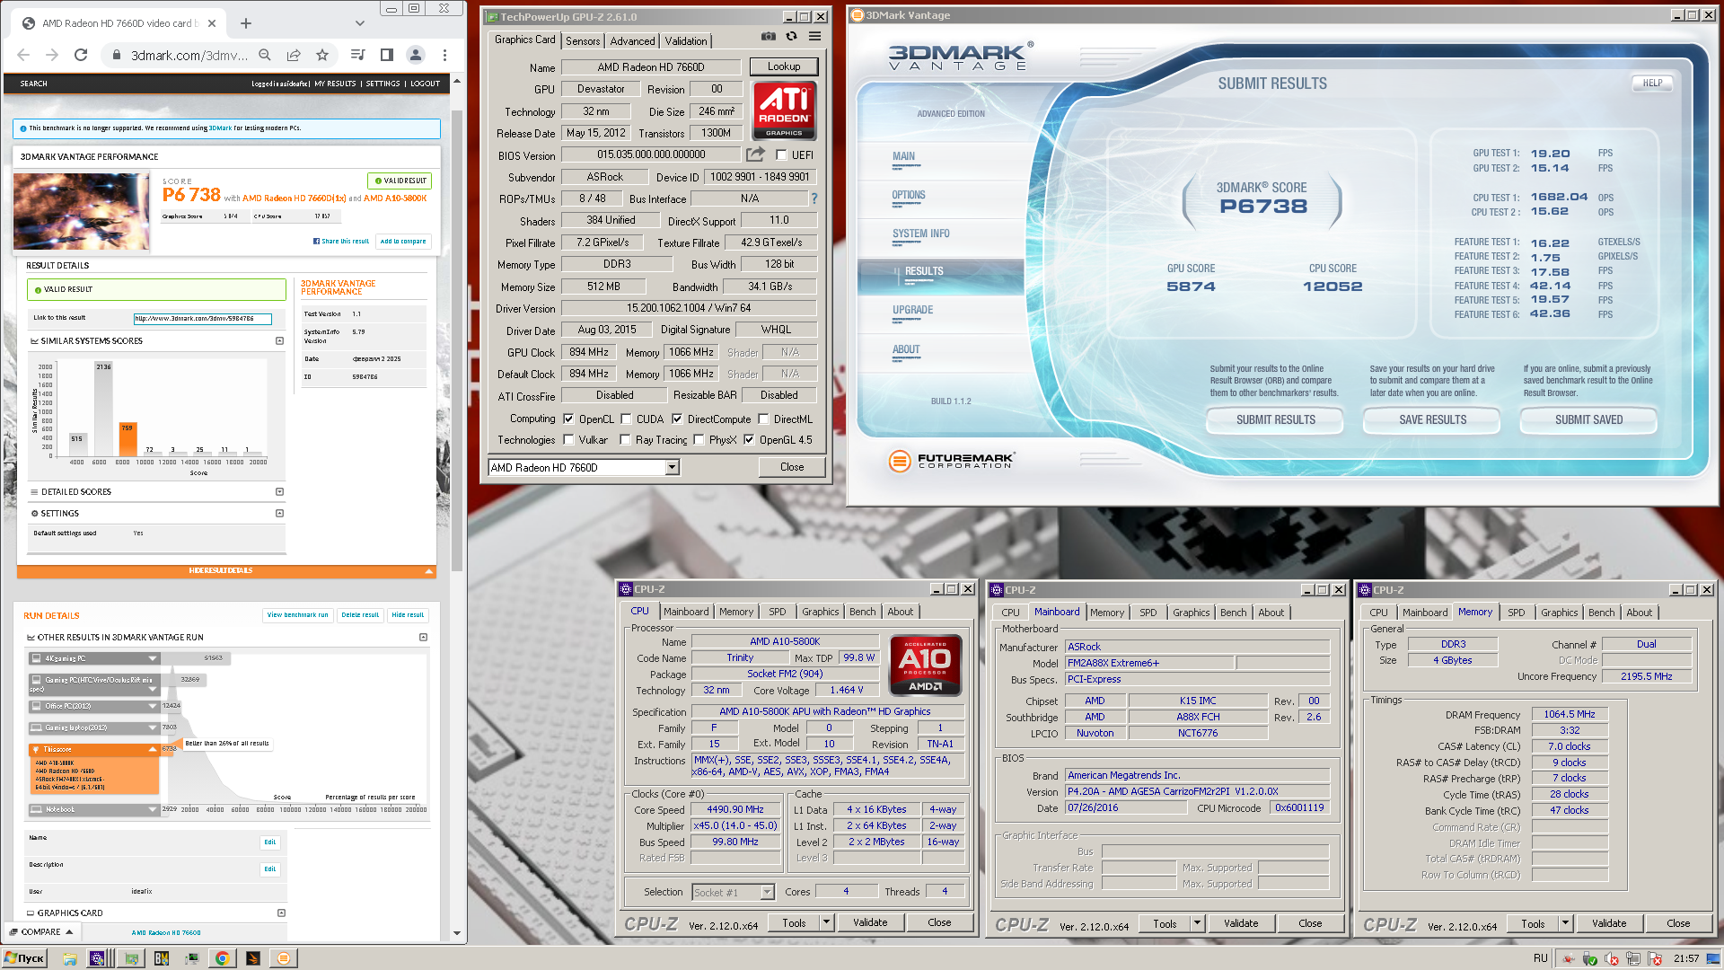This screenshot has width=1724, height=970.
Task: Open the SPD tab in CPU-Z Memory window
Action: point(1516,613)
